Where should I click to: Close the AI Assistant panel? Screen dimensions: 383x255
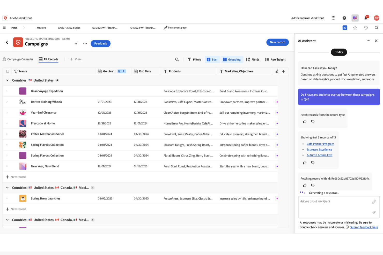click(376, 41)
